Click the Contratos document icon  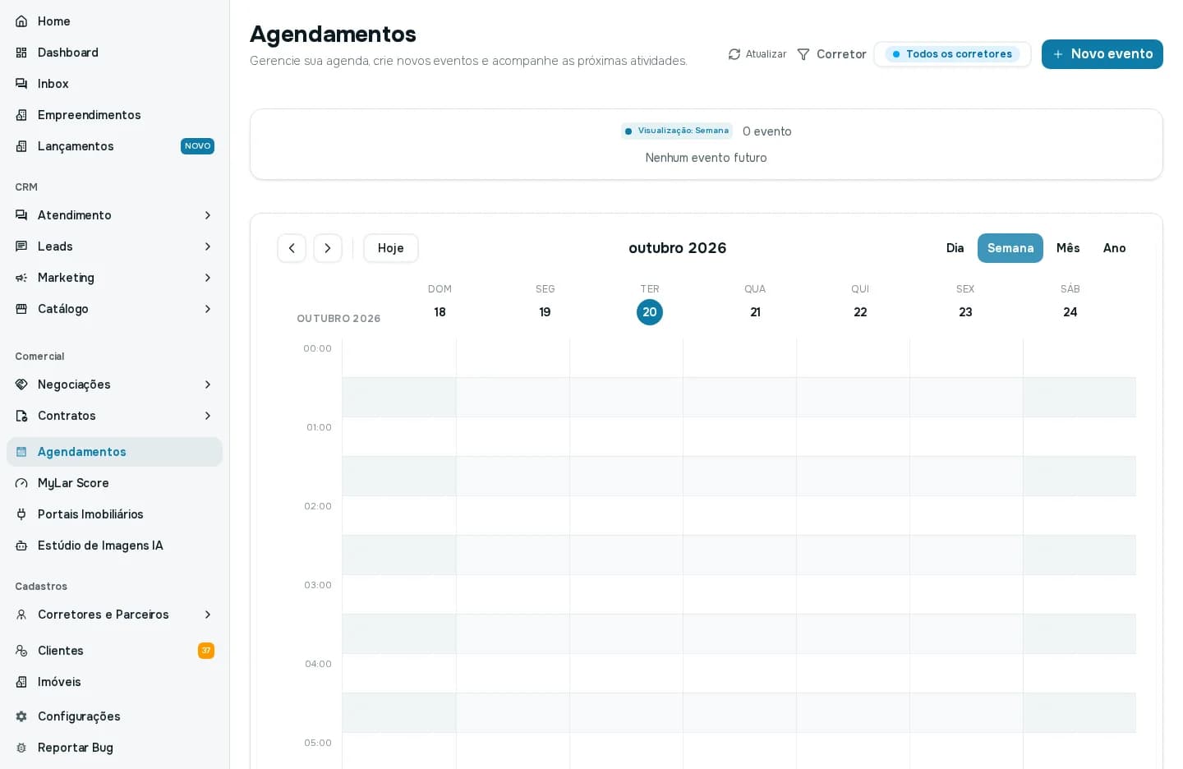(21, 416)
